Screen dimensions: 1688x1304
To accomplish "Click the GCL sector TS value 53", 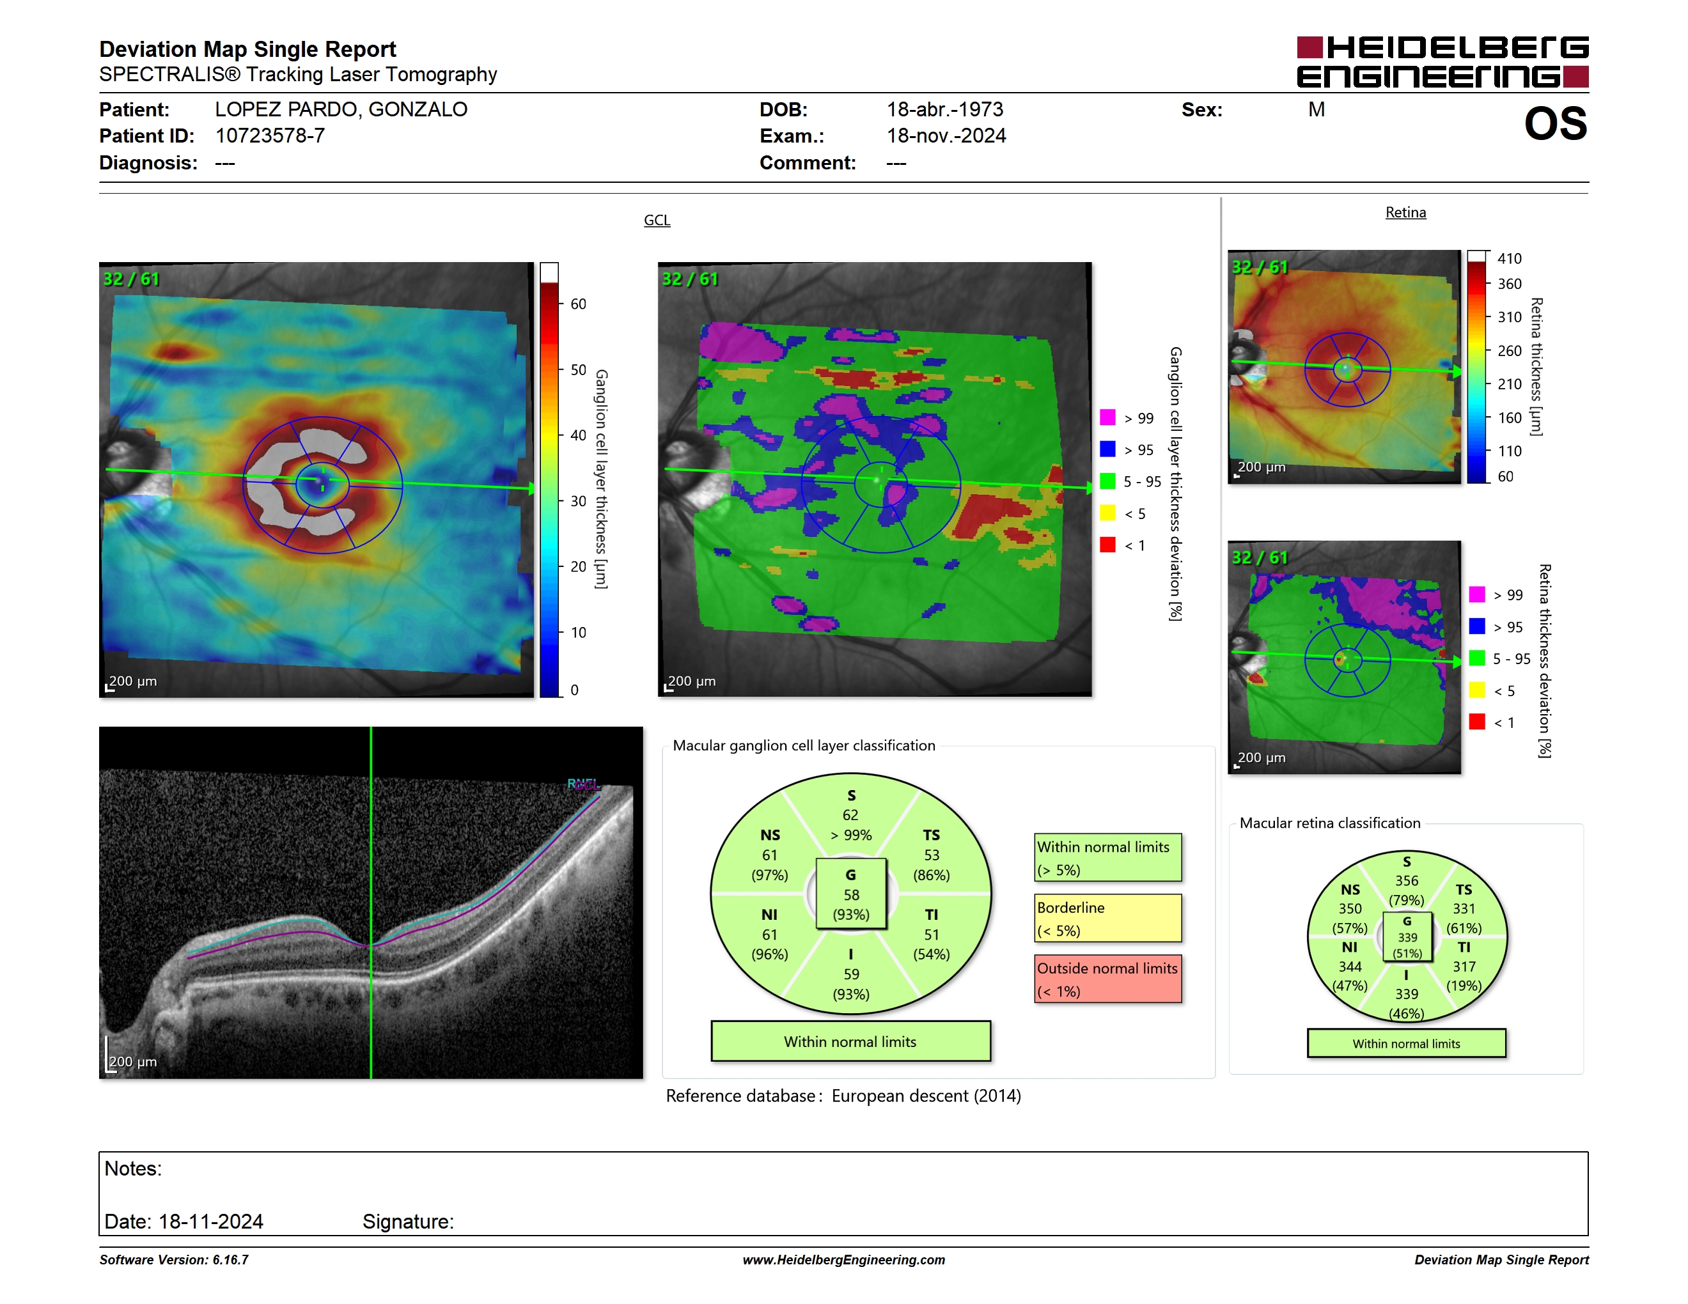I will (x=932, y=855).
